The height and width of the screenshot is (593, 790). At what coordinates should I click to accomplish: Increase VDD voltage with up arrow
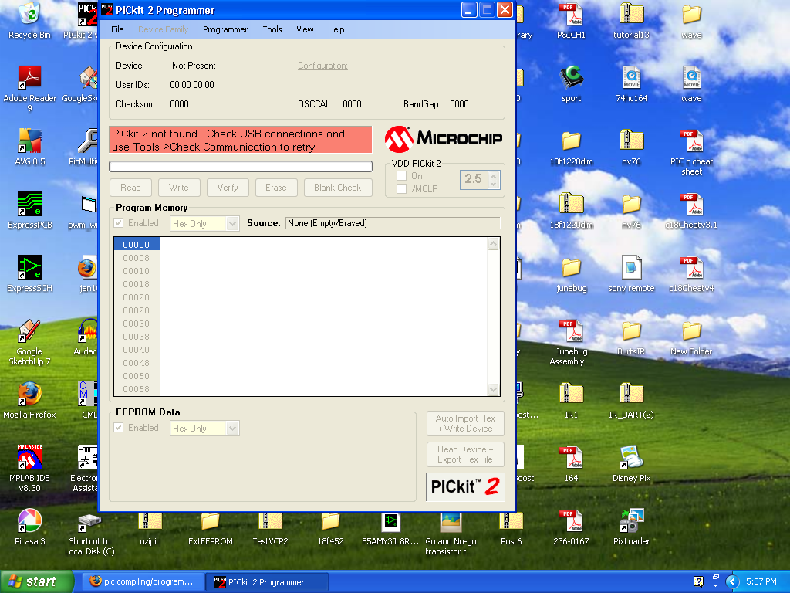click(x=494, y=175)
